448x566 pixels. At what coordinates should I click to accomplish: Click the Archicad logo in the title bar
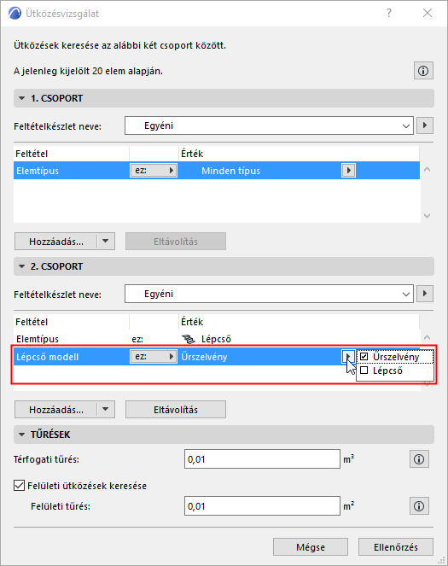click(15, 13)
